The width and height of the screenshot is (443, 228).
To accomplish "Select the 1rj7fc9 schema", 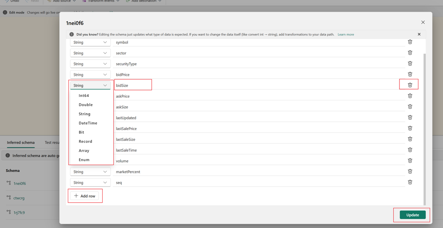I will pyautogui.click(x=19, y=212).
